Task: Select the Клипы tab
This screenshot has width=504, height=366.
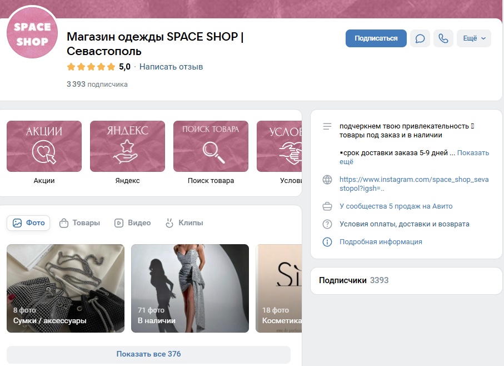Action: point(184,223)
